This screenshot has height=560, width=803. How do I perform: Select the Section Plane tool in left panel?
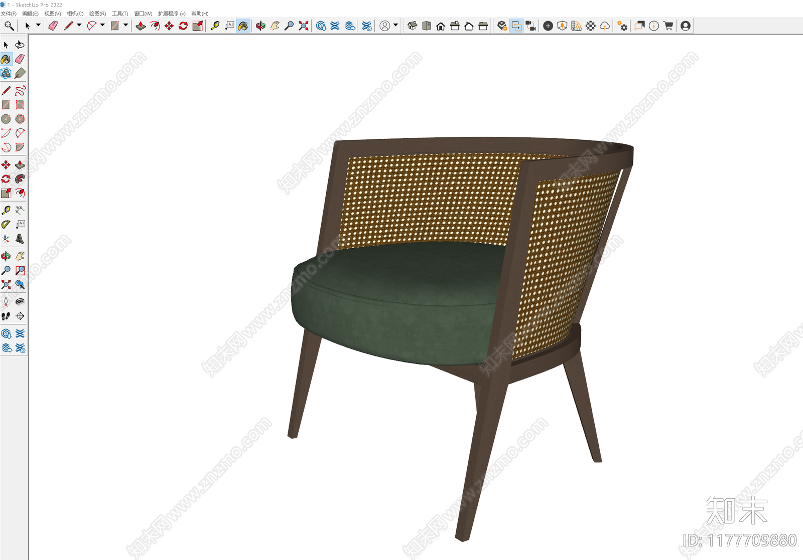(x=20, y=316)
